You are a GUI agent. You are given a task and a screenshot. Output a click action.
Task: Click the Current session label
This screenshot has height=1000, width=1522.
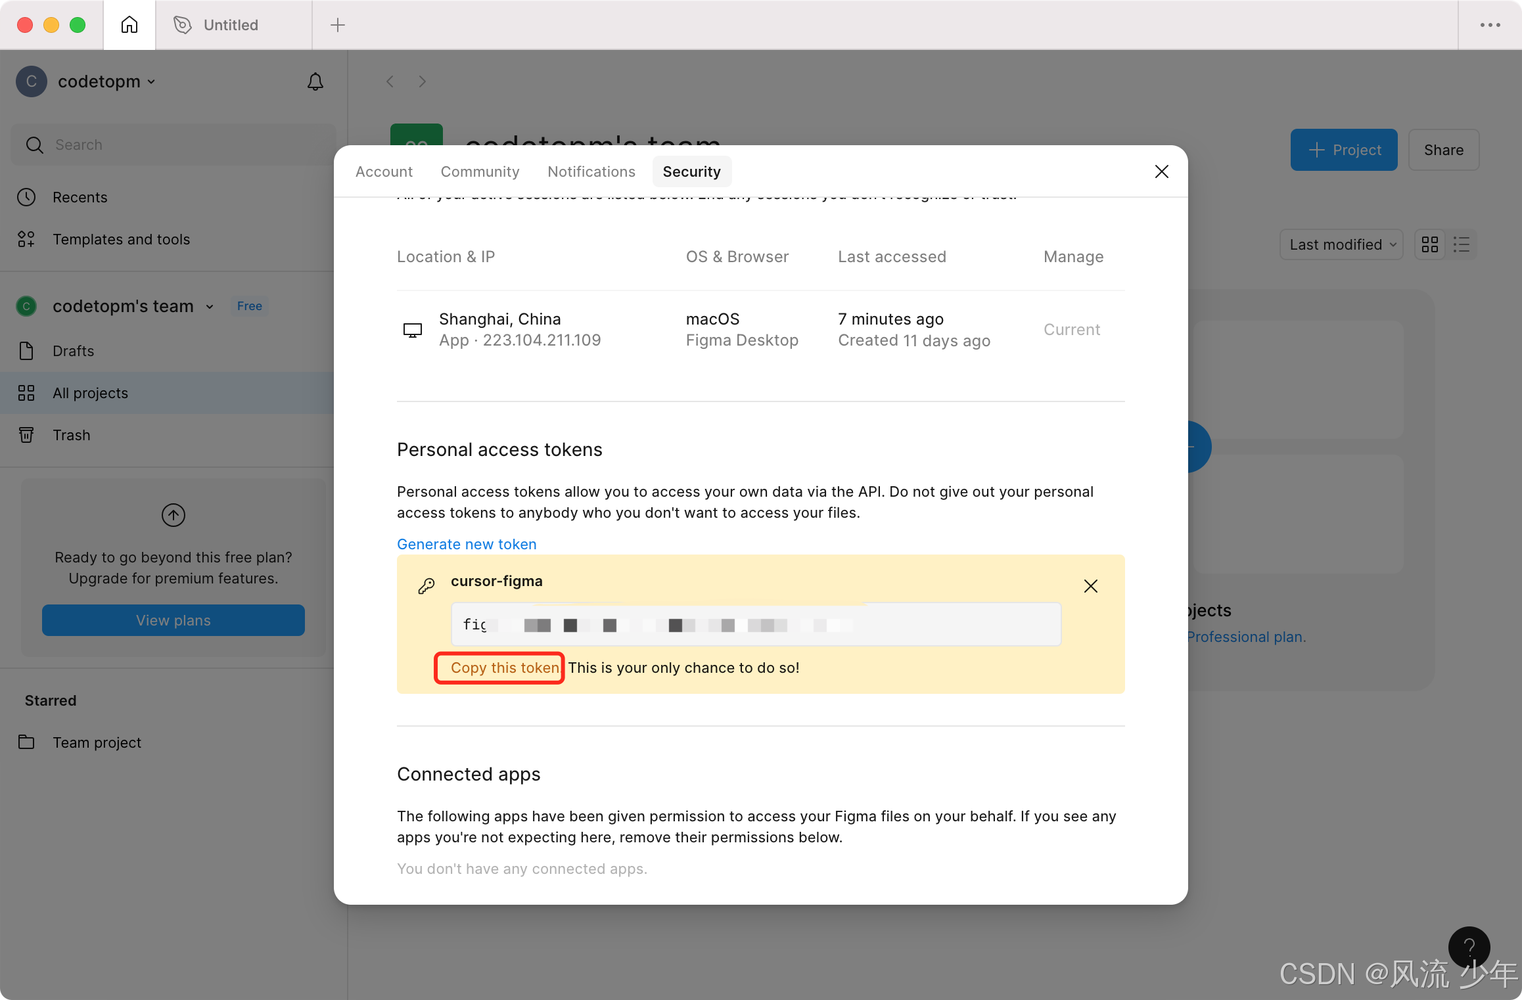coord(1072,330)
